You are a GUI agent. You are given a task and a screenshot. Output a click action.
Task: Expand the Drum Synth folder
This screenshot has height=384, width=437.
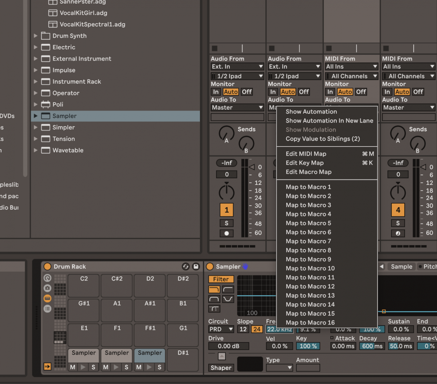[36, 36]
